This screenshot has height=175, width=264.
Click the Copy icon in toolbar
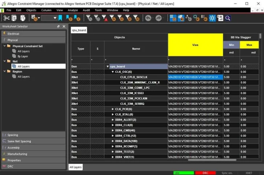pos(14,18)
